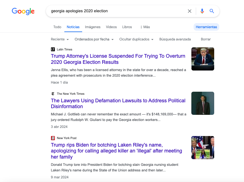Viewport: 244px width, 182px height.
Task: Go to the Vídeos tab
Action: [111, 27]
